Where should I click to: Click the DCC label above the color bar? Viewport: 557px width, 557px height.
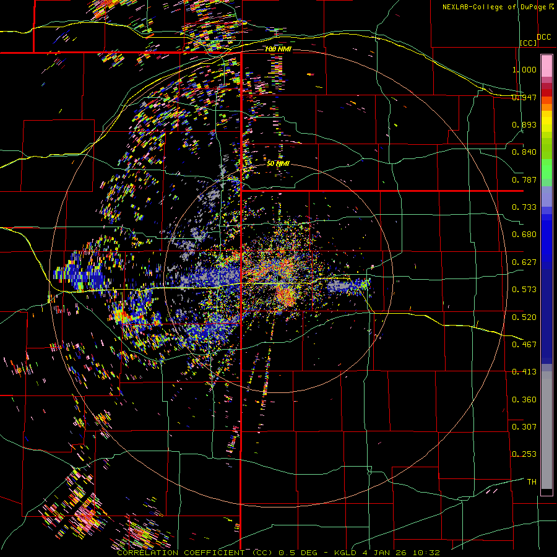[x=544, y=37]
